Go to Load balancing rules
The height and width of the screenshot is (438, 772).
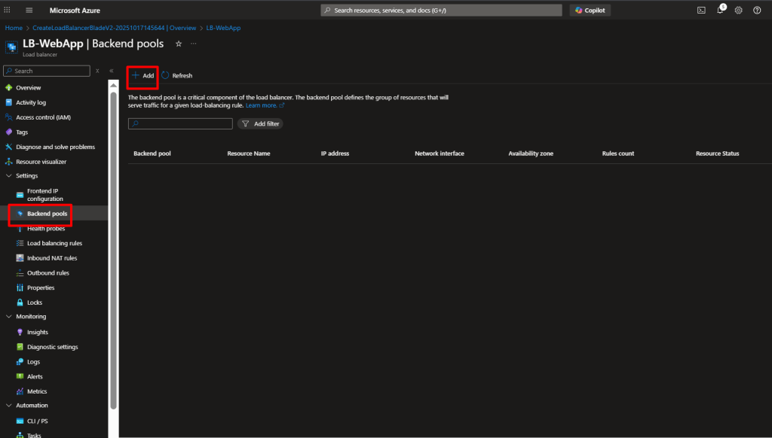pyautogui.click(x=54, y=244)
